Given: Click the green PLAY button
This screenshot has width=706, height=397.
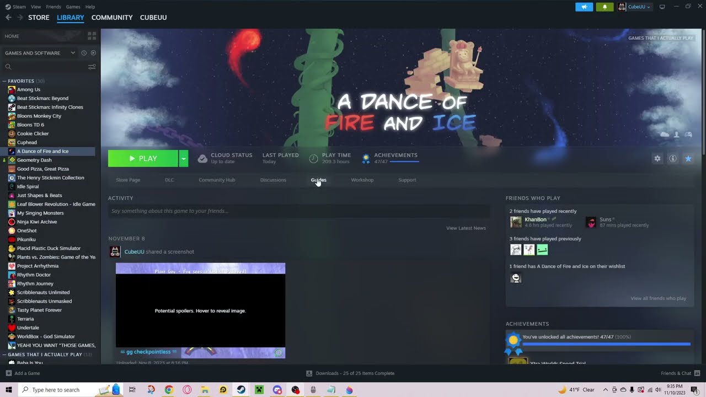Looking at the screenshot, I should pyautogui.click(x=143, y=158).
